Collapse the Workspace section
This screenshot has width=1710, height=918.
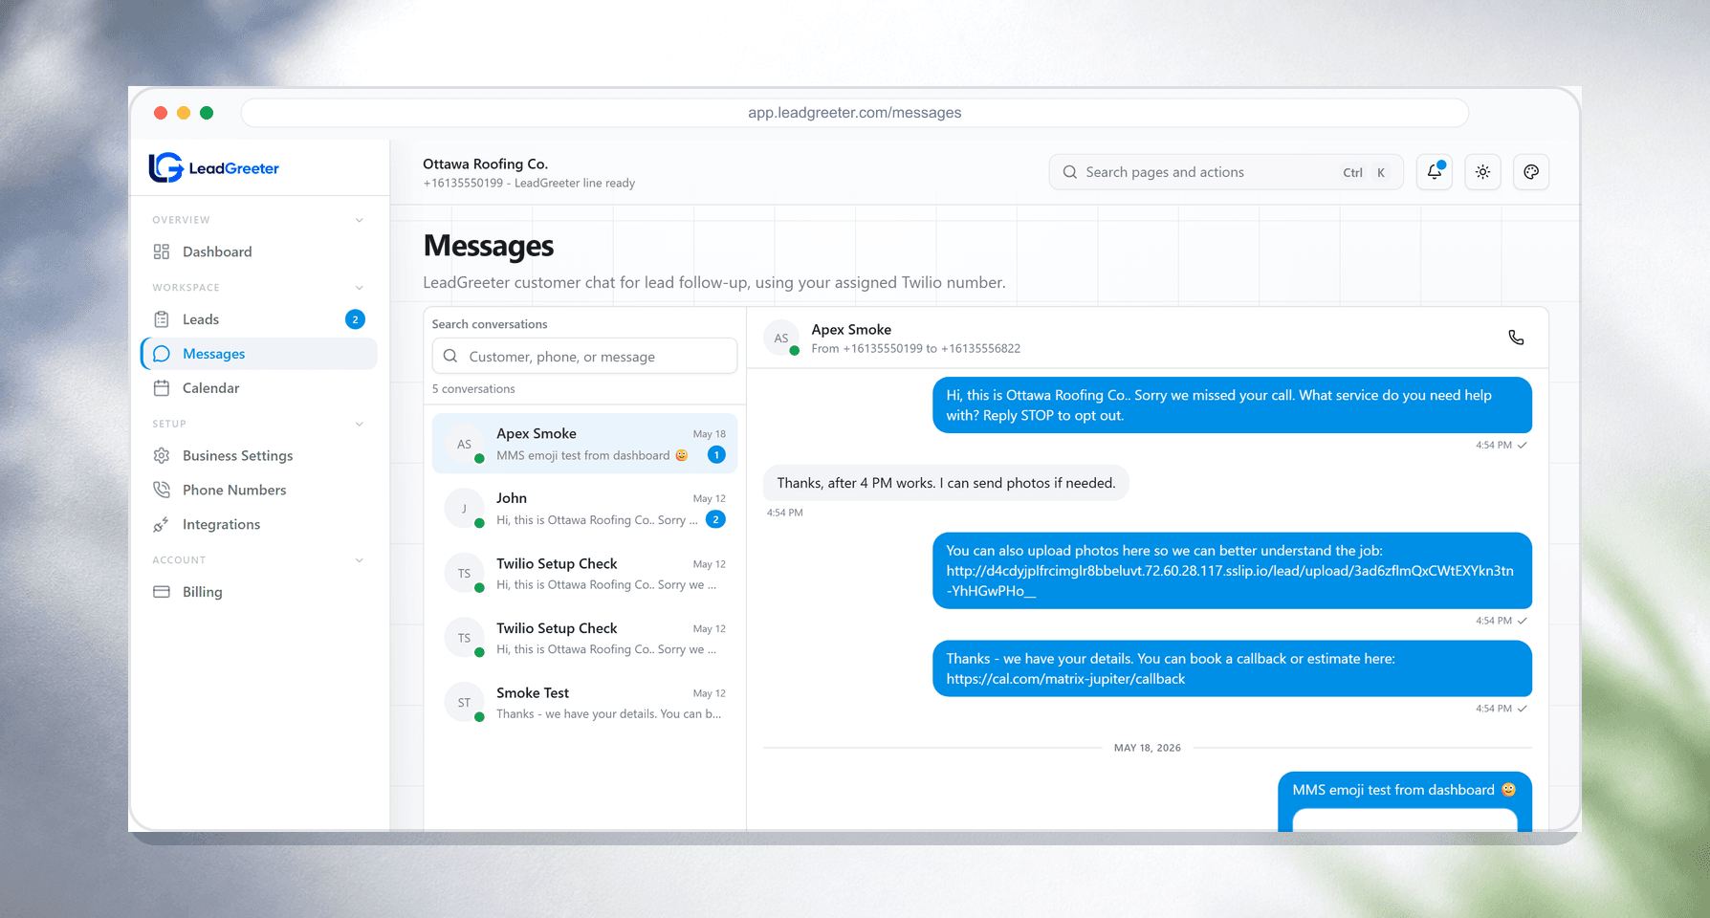point(360,288)
